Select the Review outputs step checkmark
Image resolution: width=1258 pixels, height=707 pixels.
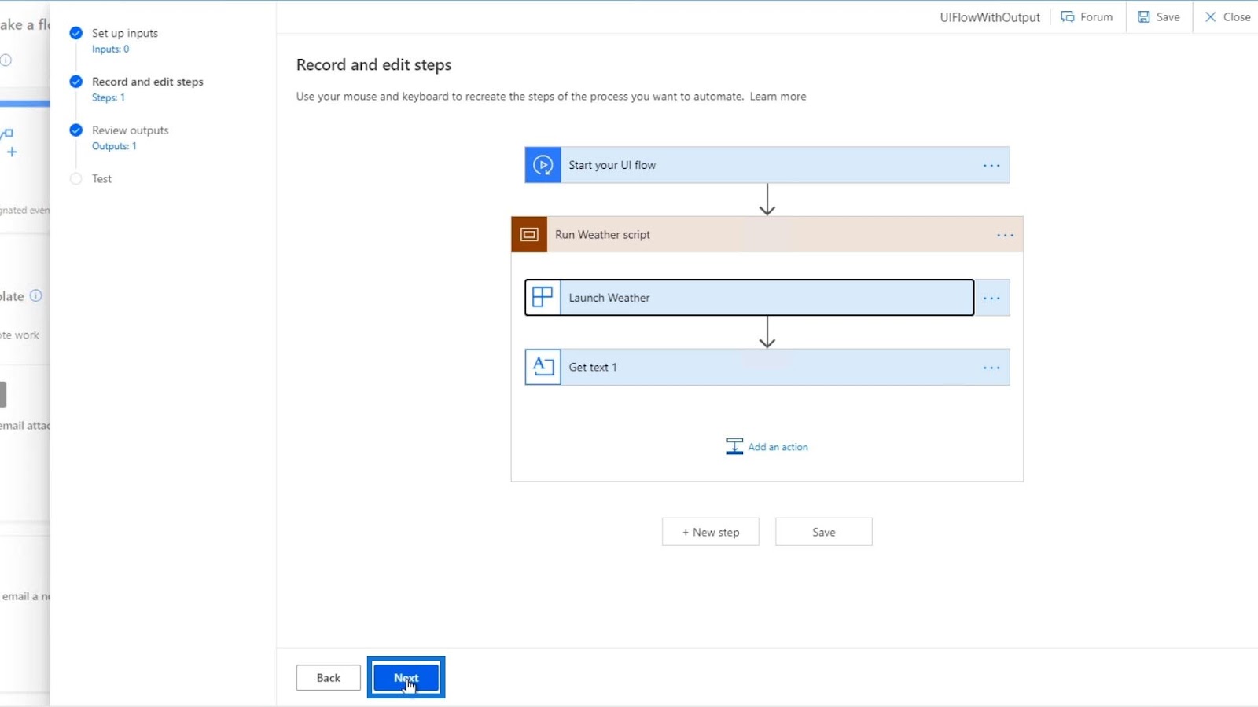pos(75,130)
